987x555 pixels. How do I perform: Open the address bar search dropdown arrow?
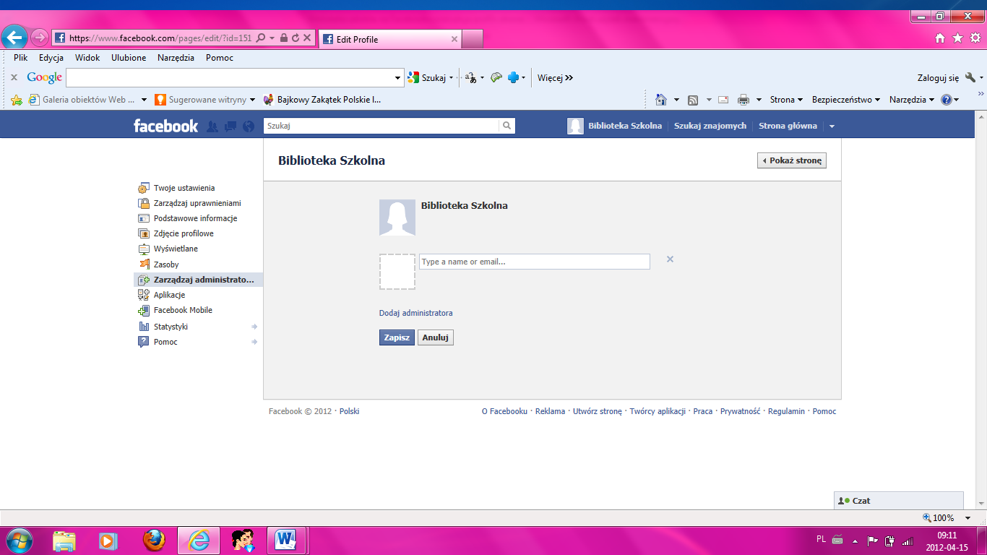[272, 38]
